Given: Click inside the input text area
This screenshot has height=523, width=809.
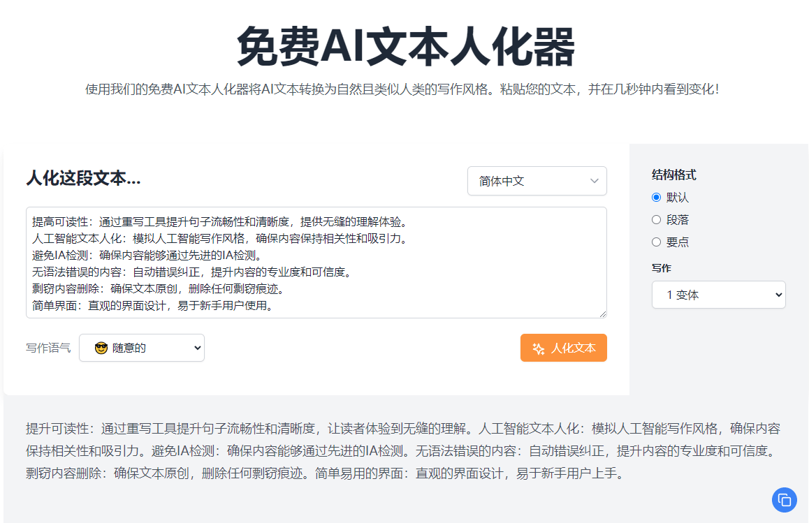Looking at the screenshot, I should click(316, 263).
